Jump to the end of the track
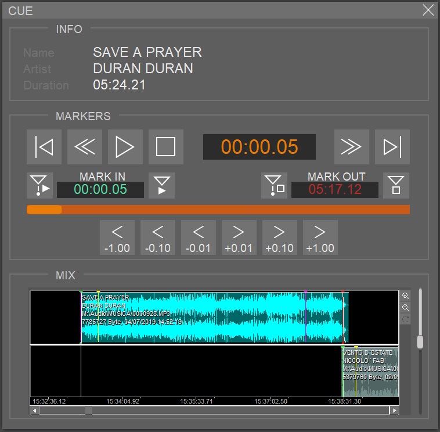Screen dimensions: 440x432 [x=392, y=147]
